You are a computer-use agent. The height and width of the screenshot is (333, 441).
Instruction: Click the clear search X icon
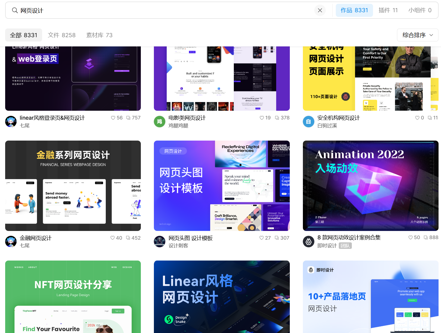click(320, 10)
